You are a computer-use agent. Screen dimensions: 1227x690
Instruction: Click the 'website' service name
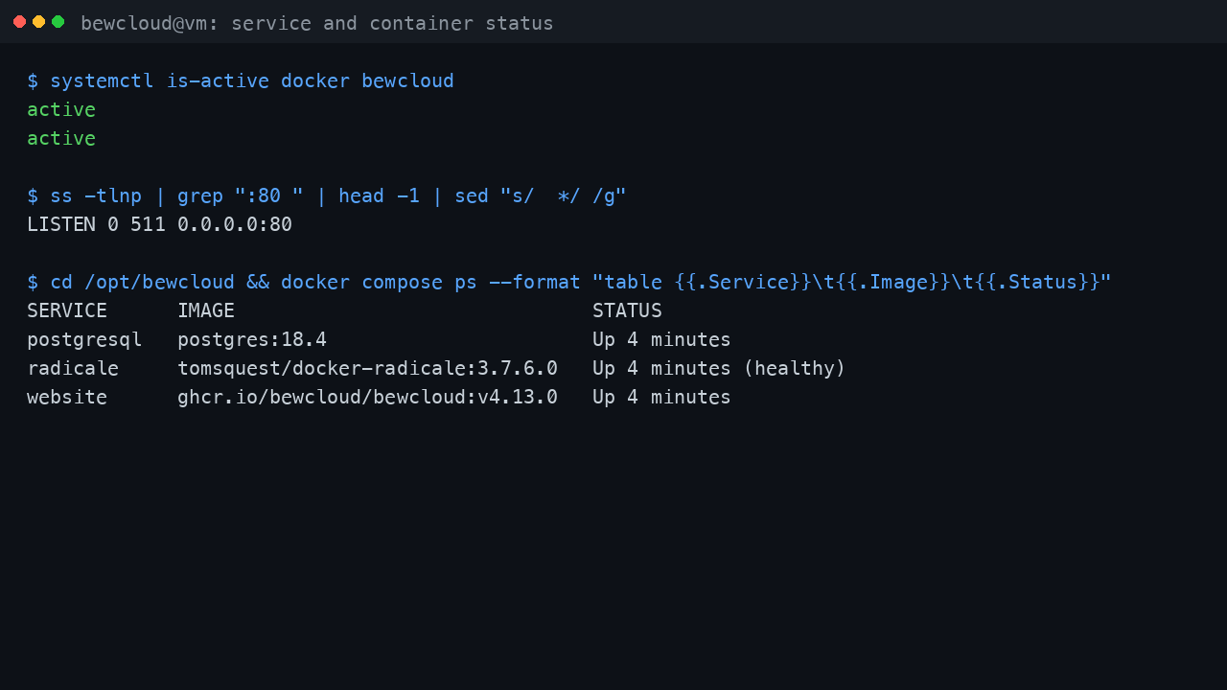click(x=67, y=398)
